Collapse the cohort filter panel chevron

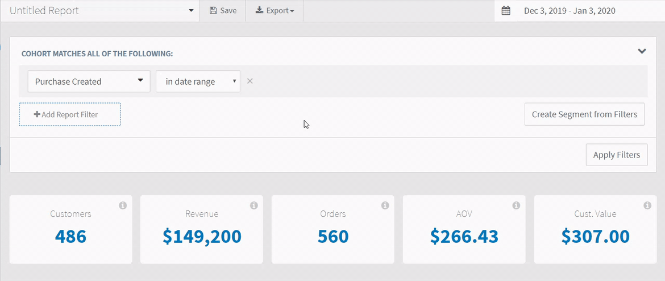point(642,51)
